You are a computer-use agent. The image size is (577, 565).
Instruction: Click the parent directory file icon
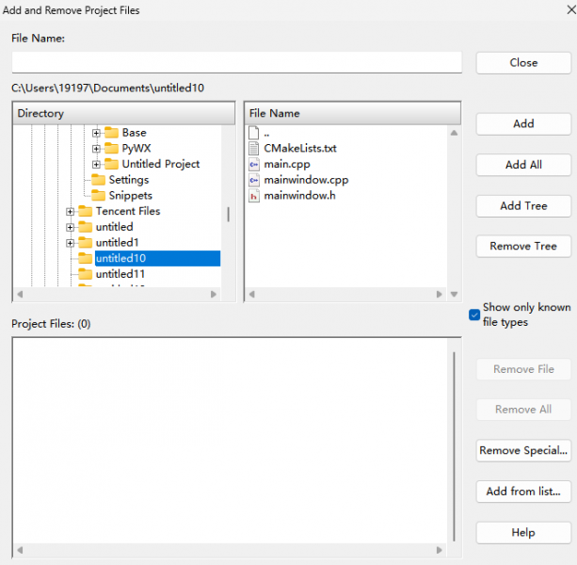click(x=254, y=133)
